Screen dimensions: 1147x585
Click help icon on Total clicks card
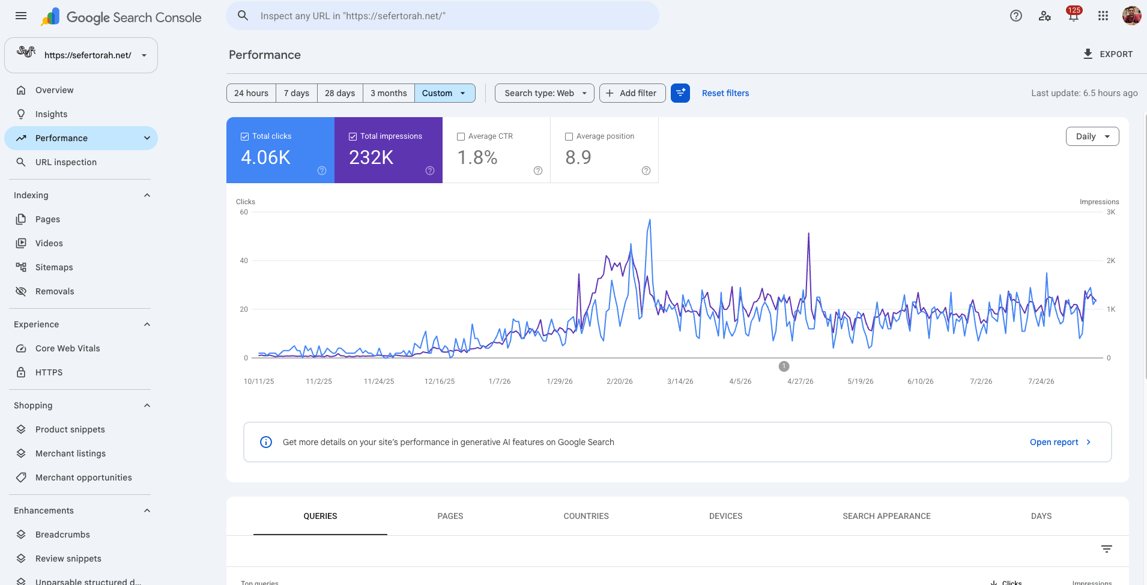[x=322, y=171]
